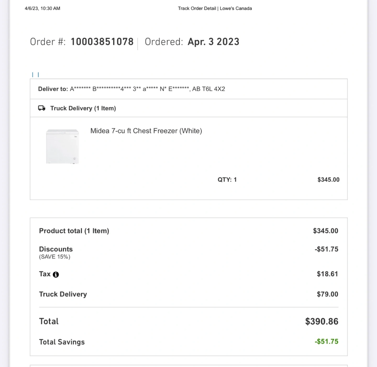Open the Midea Chest Freezer product thumbnail
This screenshot has height=367, width=377.
coord(62,146)
